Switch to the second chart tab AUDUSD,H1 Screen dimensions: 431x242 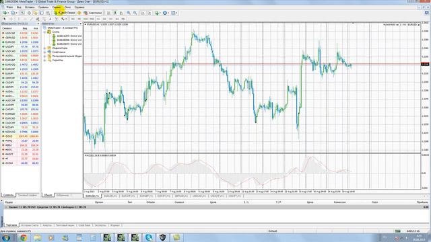pos(110,196)
